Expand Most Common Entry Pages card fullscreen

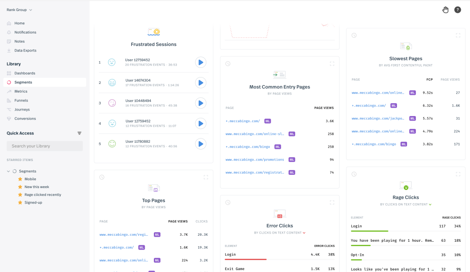tap(332, 64)
